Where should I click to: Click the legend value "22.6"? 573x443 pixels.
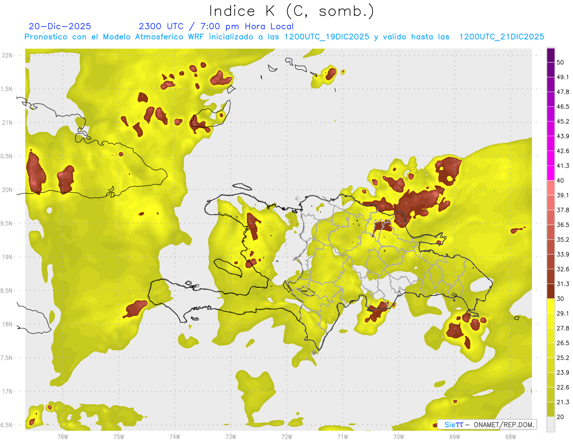563,388
